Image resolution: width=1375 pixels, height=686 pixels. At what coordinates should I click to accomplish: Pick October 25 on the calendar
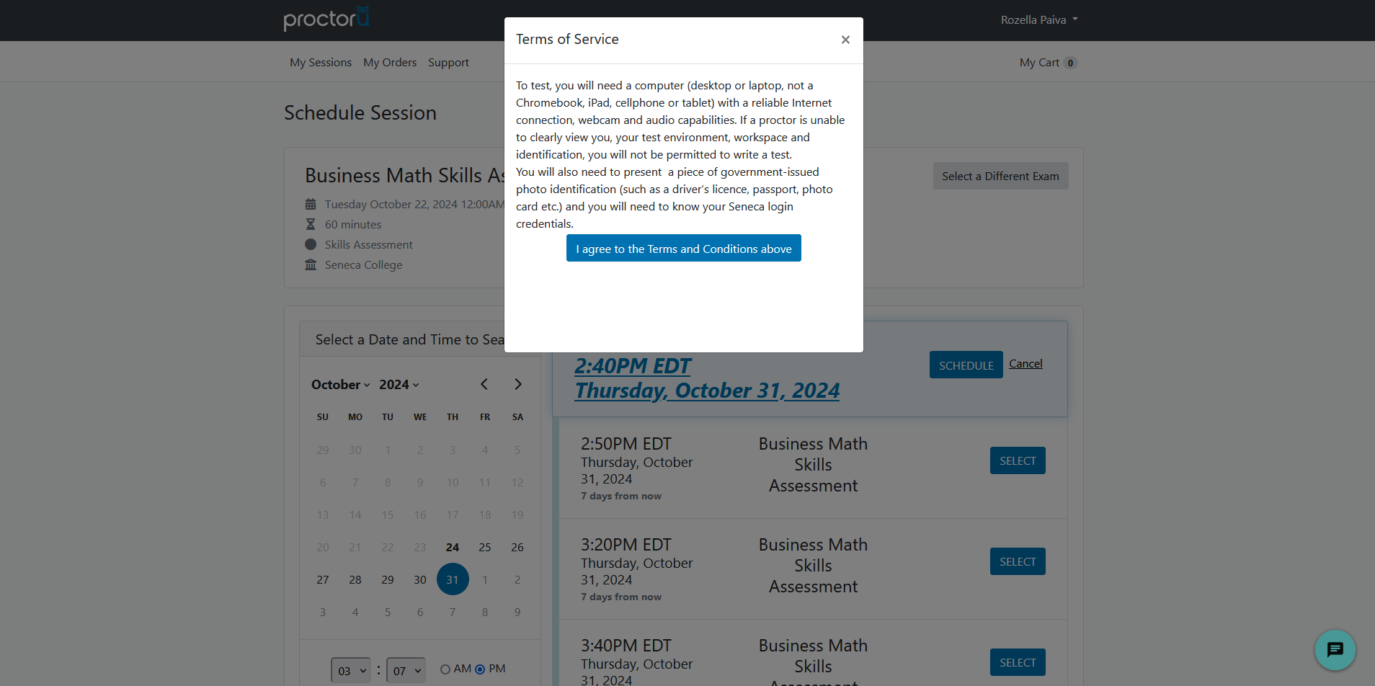pos(485,548)
